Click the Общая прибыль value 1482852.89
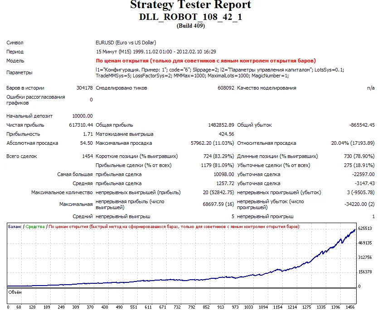The height and width of the screenshot is (310, 378). point(221,125)
